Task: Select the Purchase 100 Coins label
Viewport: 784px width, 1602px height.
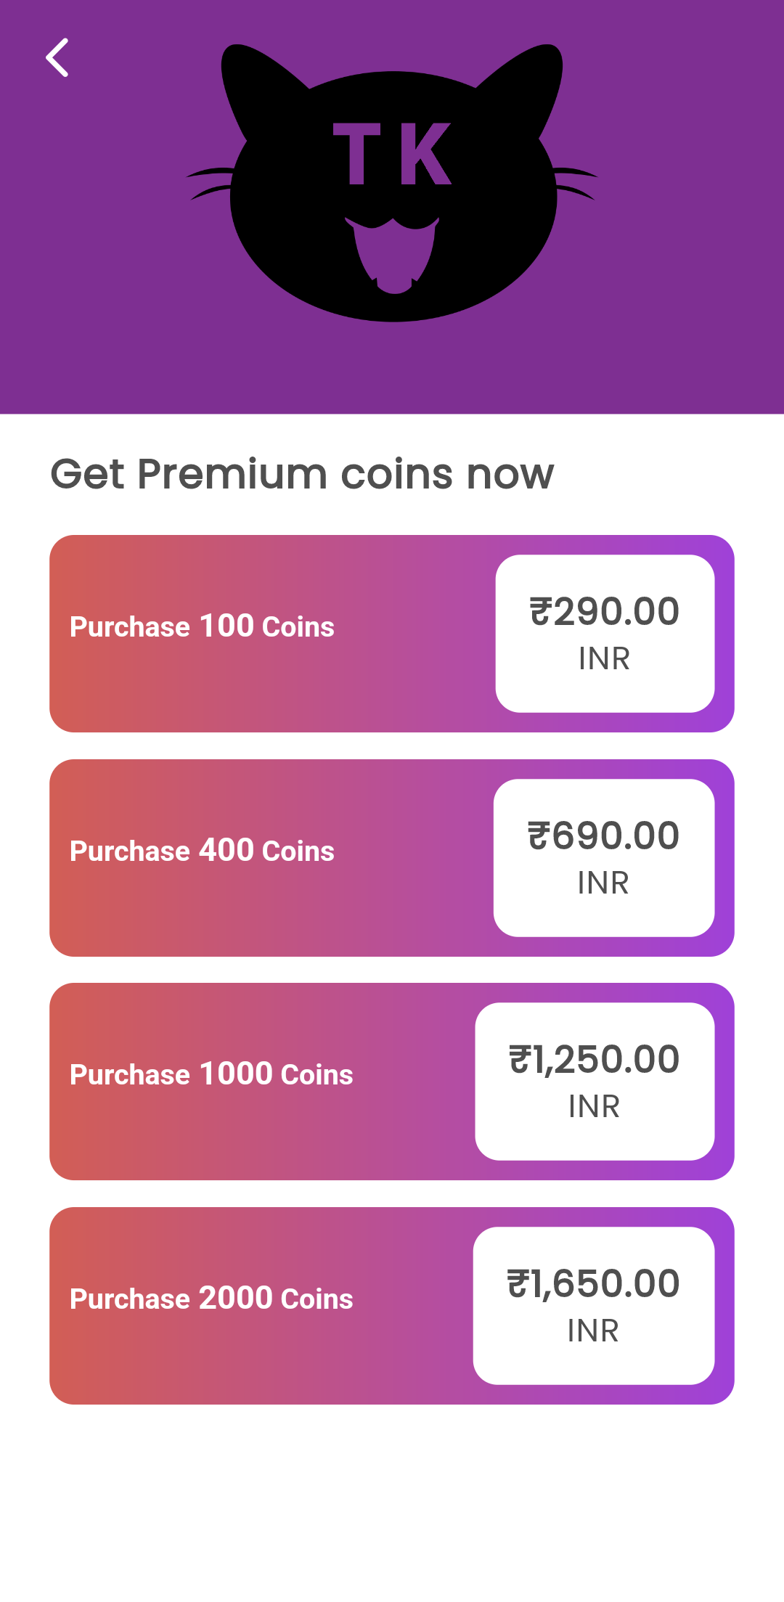Action: coord(202,626)
